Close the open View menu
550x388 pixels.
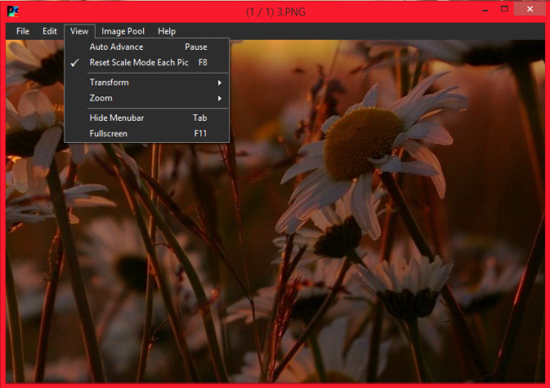[x=80, y=31]
